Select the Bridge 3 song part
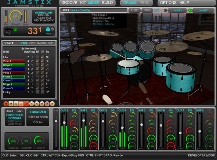The image size is (217, 160). click(x=13, y=84)
